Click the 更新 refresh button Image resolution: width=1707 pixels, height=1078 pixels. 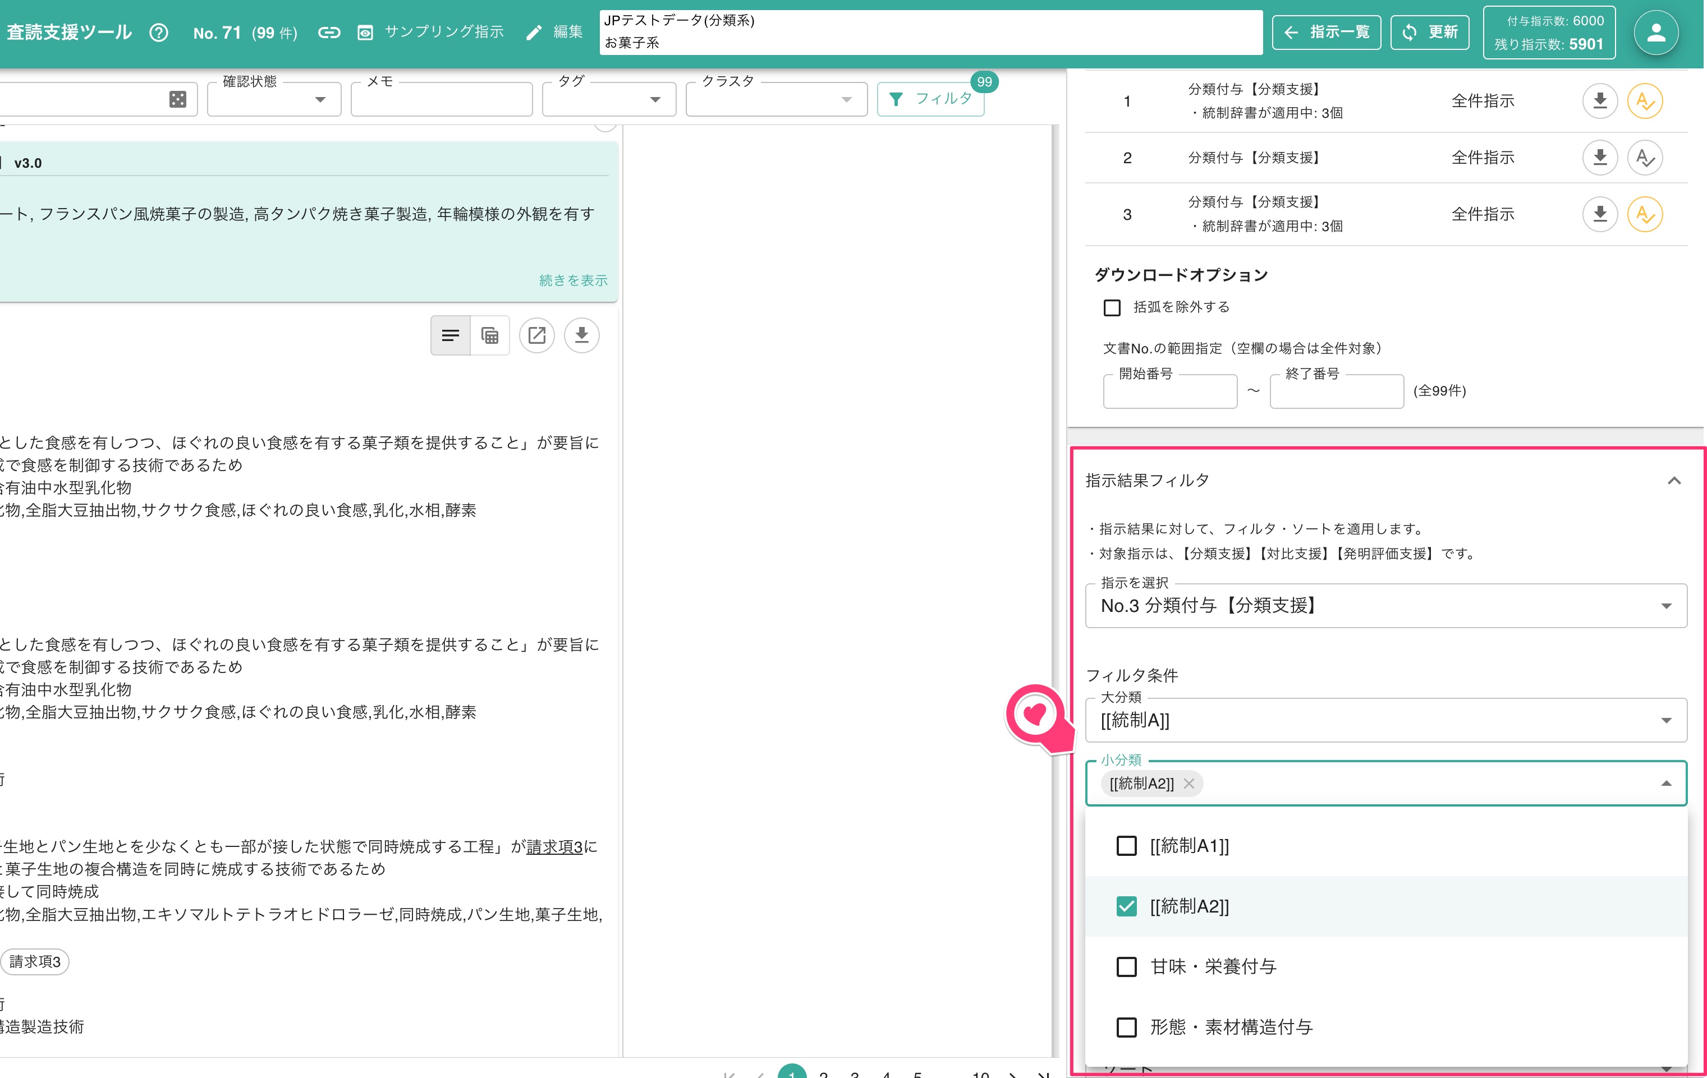pyautogui.click(x=1429, y=32)
